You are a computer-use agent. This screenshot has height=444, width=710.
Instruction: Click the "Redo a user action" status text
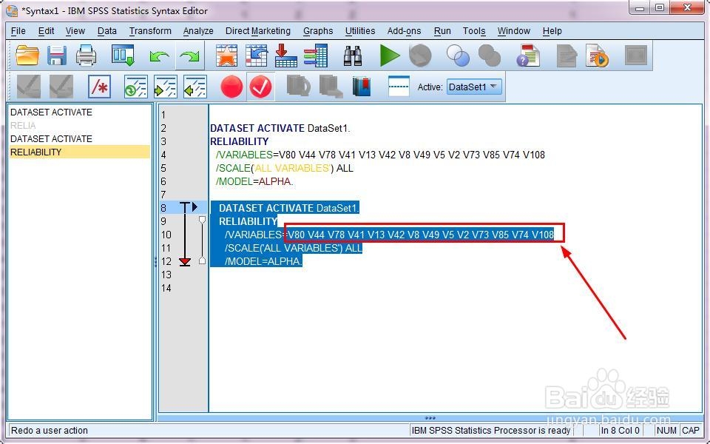click(x=50, y=431)
